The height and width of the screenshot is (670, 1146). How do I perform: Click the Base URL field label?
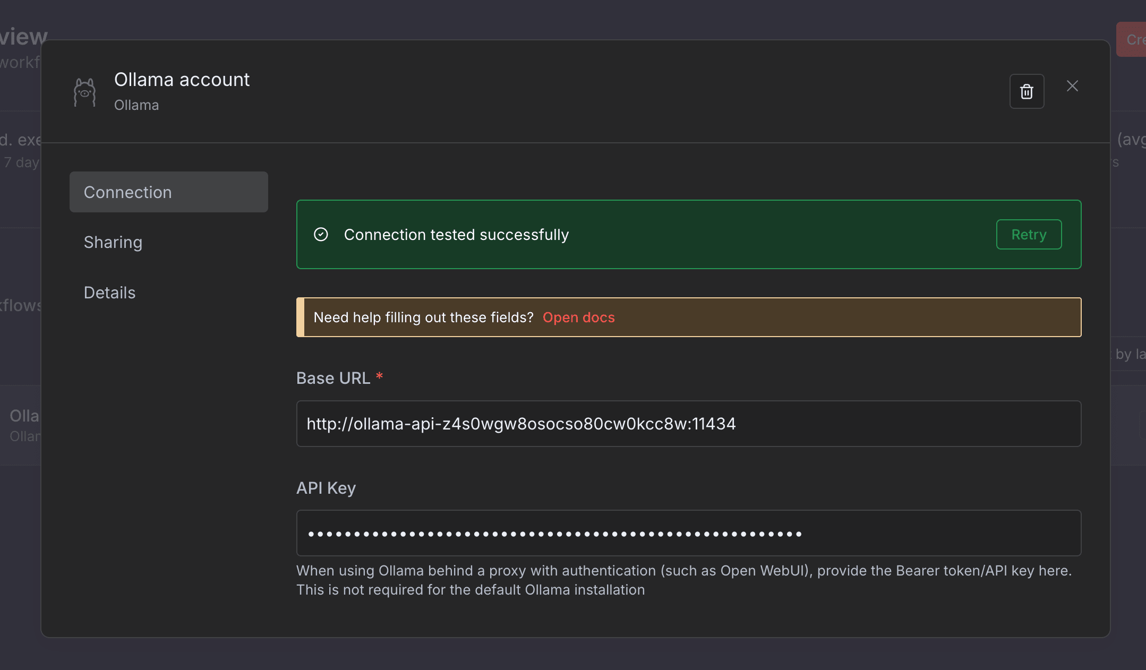click(333, 378)
